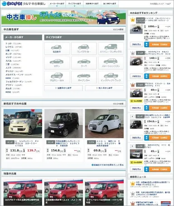Click the orange estimate button for the 148万円 car
The image size is (174, 206).
pyautogui.click(x=157, y=76)
